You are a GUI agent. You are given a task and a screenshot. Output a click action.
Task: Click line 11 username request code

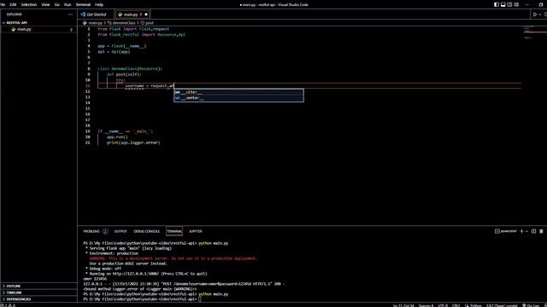[x=150, y=85]
